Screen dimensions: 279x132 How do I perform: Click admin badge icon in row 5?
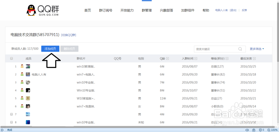tap(22, 98)
